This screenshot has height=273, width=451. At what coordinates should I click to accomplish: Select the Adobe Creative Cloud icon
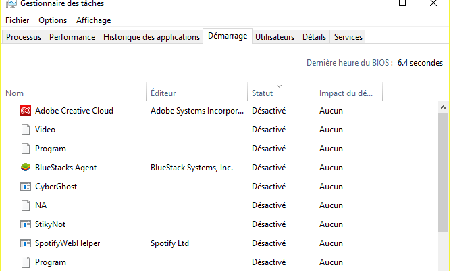(x=26, y=111)
